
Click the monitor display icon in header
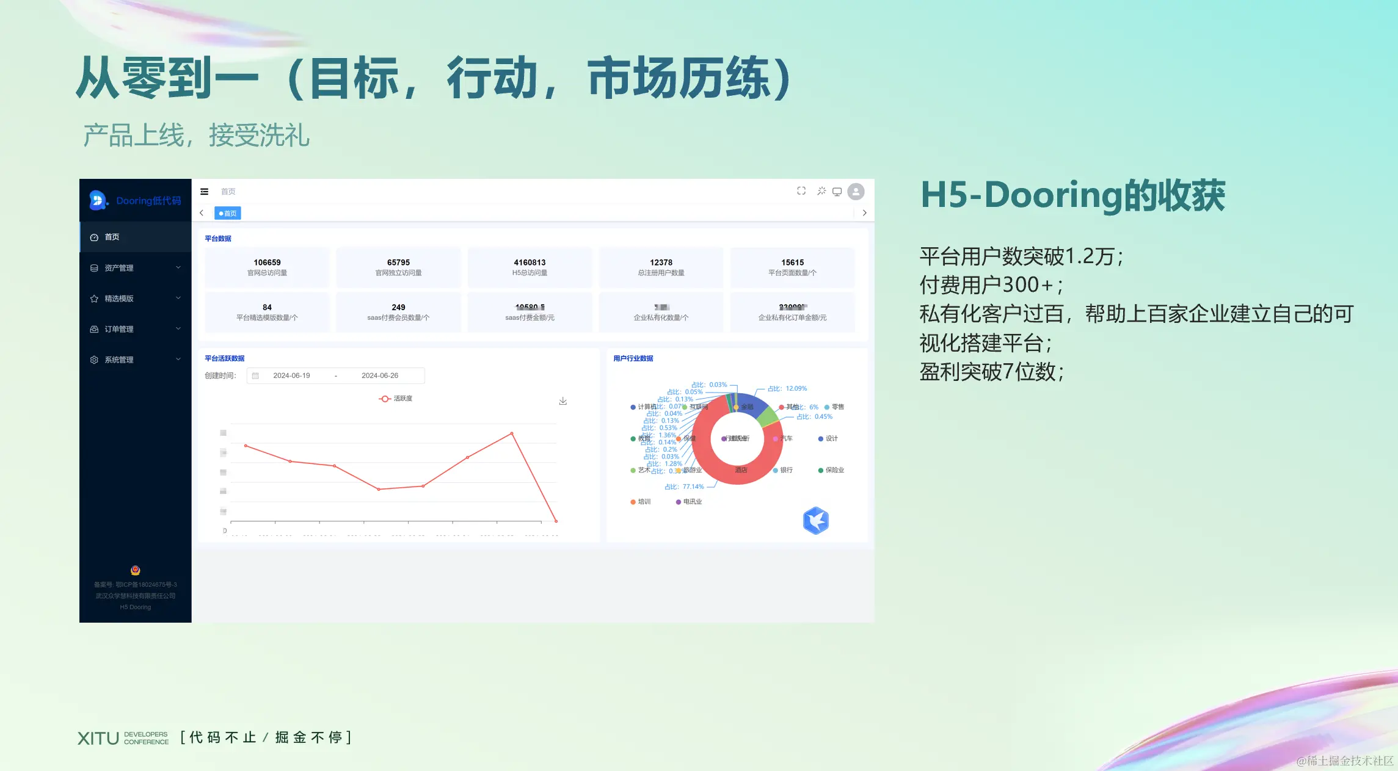(837, 192)
